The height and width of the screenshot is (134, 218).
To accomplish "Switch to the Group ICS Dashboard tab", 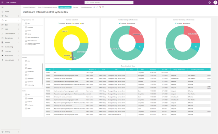I will (x=29, y=7).
